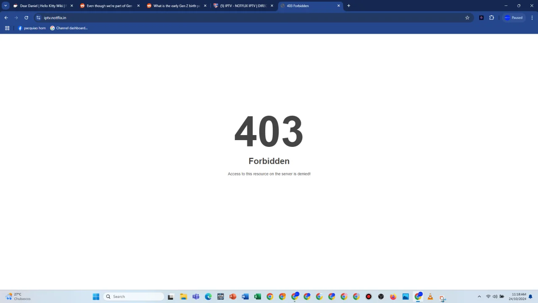Open the tab search dropdown arrow

coord(5,6)
